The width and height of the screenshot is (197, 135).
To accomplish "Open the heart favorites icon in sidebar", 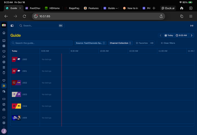I will click(x=4, y=80).
